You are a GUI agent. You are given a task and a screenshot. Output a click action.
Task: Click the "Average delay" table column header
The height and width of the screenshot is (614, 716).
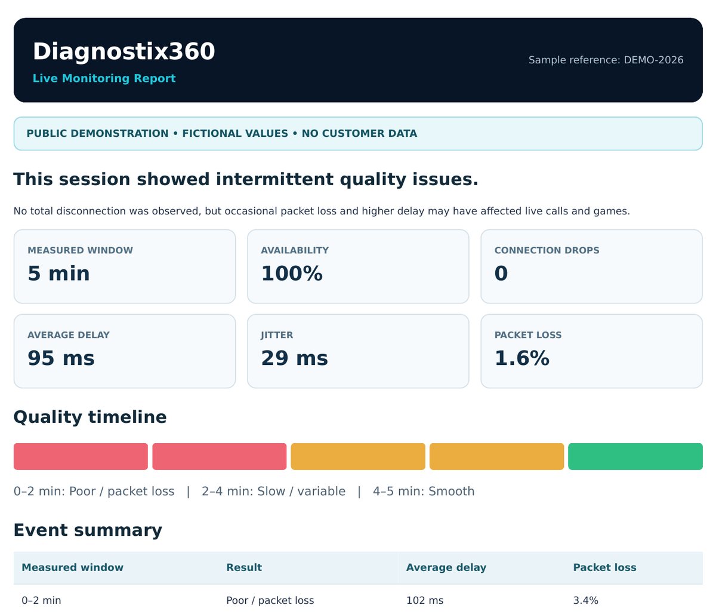[x=446, y=567]
